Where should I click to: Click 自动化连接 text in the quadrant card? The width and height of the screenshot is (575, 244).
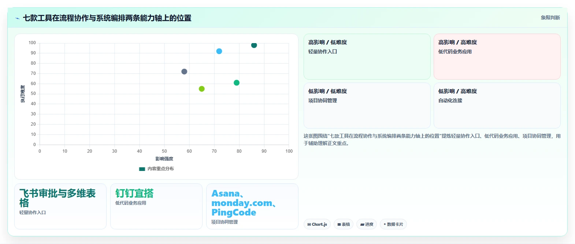450,100
